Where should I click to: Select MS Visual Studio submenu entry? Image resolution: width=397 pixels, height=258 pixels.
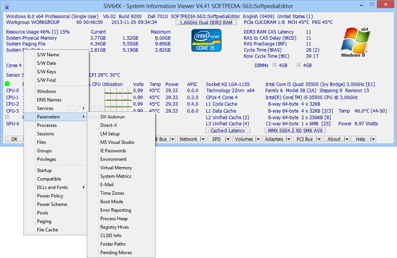coord(121,142)
